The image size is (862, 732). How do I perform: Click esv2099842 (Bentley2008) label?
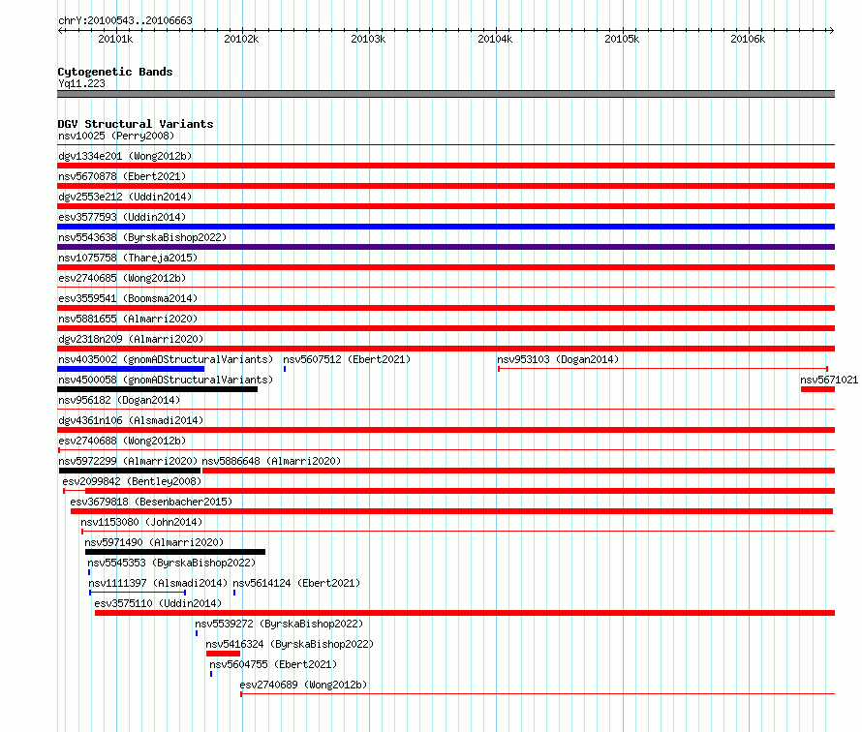[x=132, y=481]
